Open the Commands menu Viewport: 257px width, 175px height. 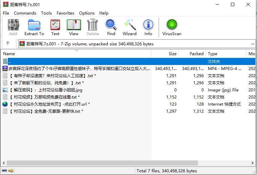point(25,13)
